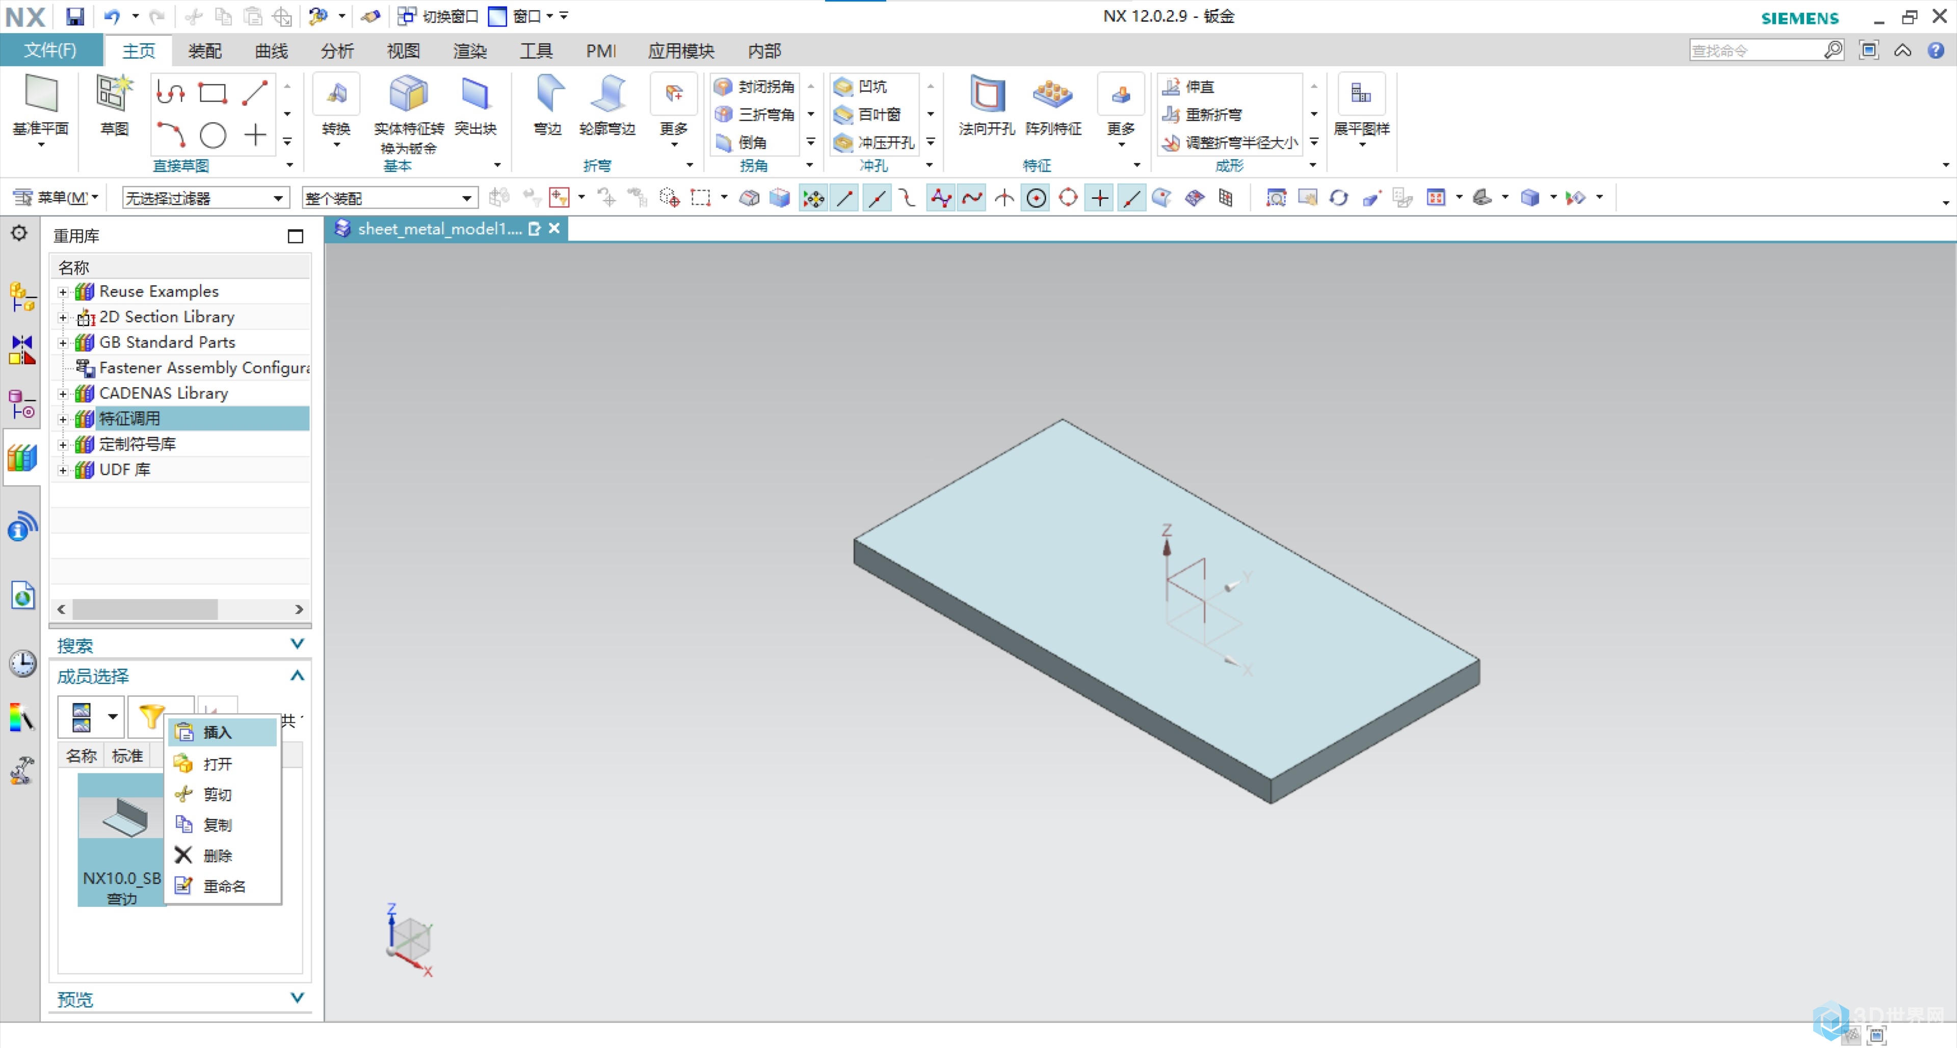
Task: Switch to the Analysis (分析) ribbon tab
Action: [x=337, y=51]
